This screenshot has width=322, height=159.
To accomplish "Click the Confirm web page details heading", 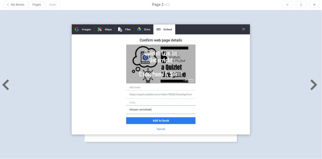I will coord(161,40).
